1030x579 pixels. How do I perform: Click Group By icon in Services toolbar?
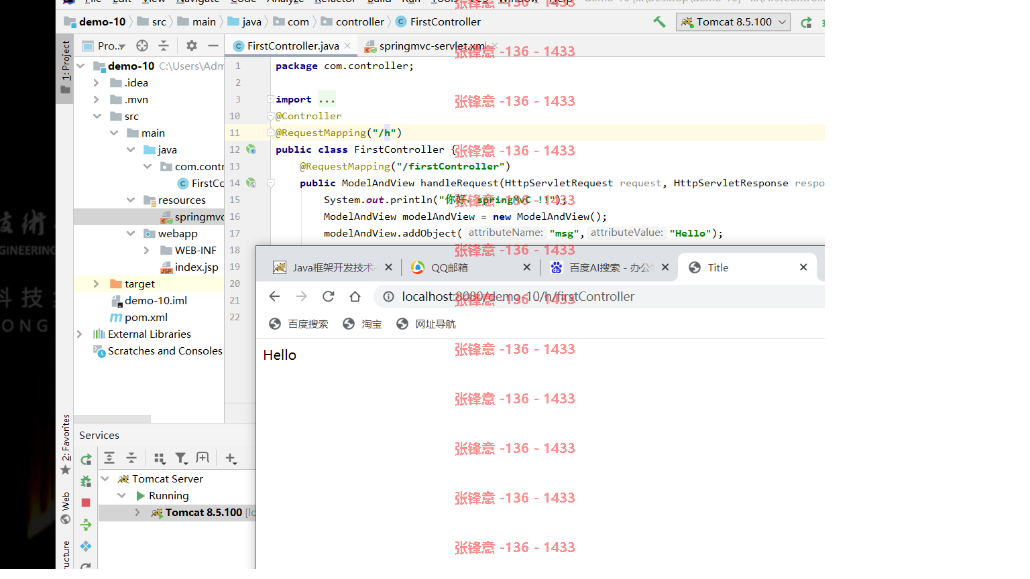pyautogui.click(x=160, y=458)
